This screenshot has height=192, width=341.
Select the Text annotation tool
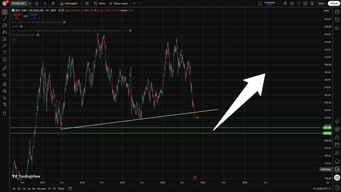[x=5, y=52]
